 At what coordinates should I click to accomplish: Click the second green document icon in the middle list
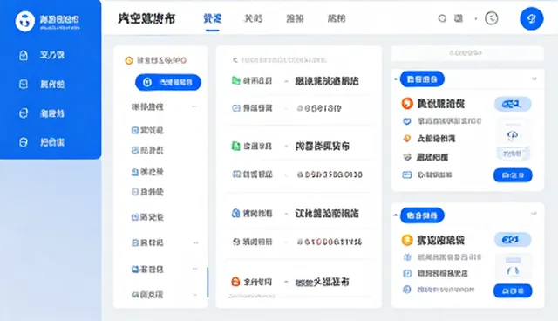pyautogui.click(x=235, y=146)
